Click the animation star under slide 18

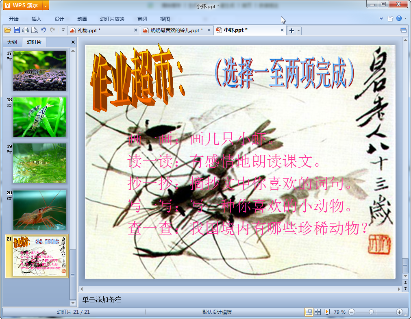9,105
